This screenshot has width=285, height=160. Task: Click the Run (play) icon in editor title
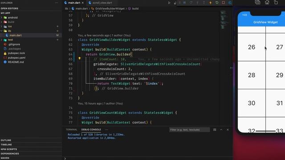click(169, 3)
